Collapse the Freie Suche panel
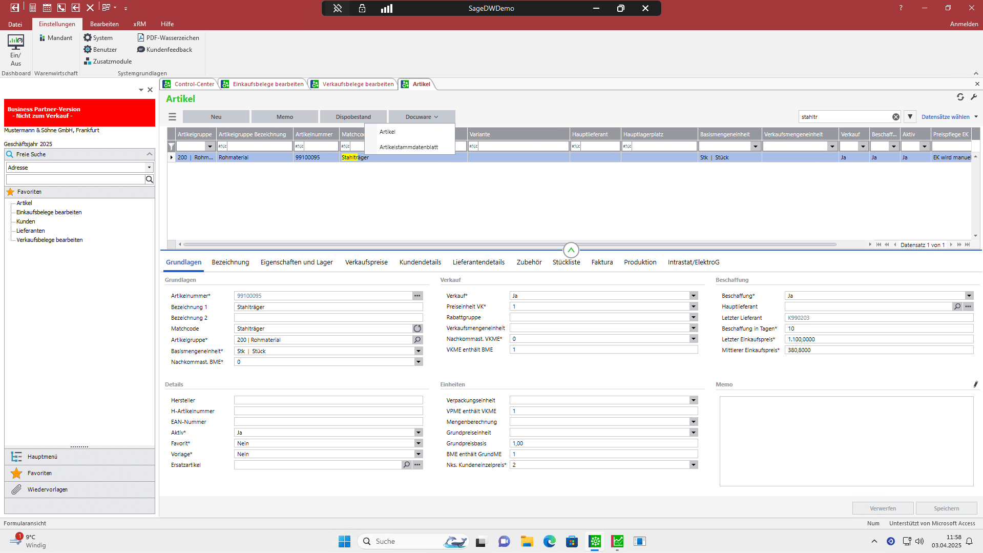Image resolution: width=983 pixels, height=553 pixels. coord(149,154)
